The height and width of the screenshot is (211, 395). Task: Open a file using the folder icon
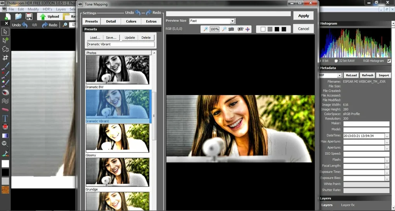click(x=18, y=16)
